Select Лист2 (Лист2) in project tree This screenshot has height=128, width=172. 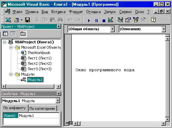point(40,63)
